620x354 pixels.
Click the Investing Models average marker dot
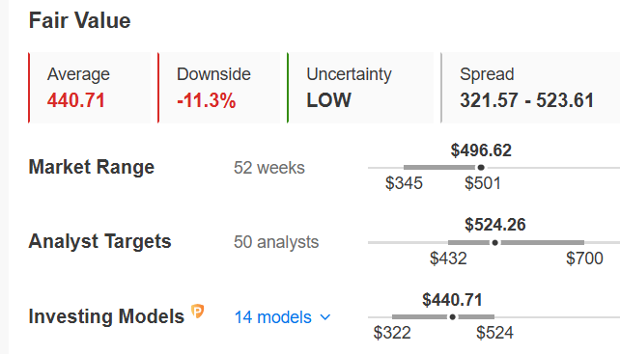click(453, 316)
